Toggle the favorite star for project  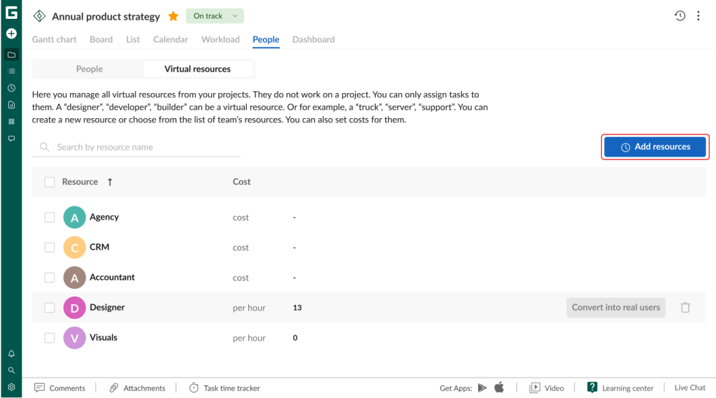pyautogui.click(x=173, y=16)
